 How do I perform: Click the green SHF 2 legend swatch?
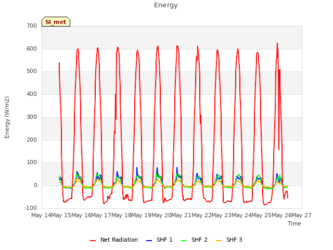click(184, 241)
